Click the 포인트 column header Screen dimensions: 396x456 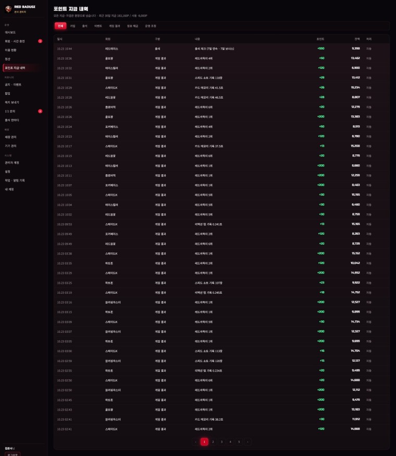320,39
